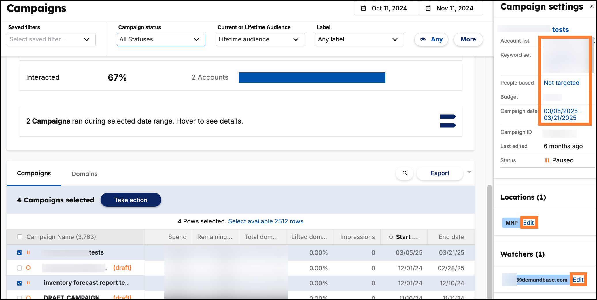Expand the arrow next to Export
Viewport: 597px width, 300px height.
(x=469, y=172)
